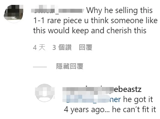Select the line '1-1 rare piece u think someone like'
This screenshot has height=119, width=160.
(96, 21)
